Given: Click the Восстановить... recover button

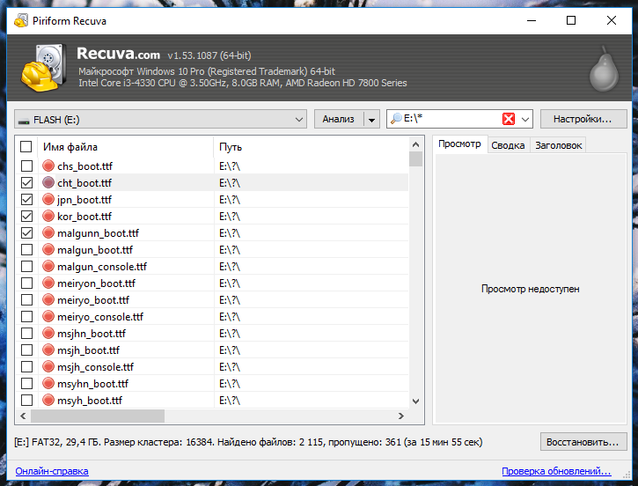Looking at the screenshot, I should pos(583,442).
